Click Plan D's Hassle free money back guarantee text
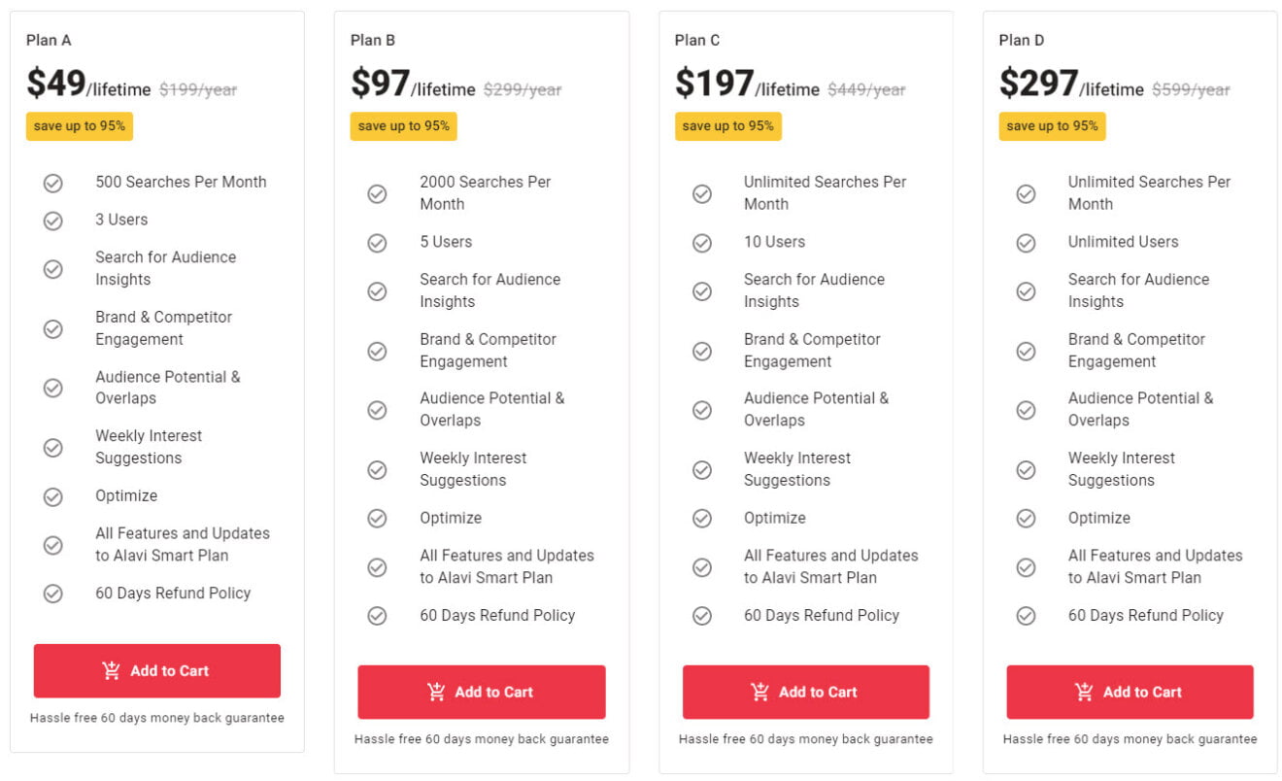 click(x=1130, y=739)
